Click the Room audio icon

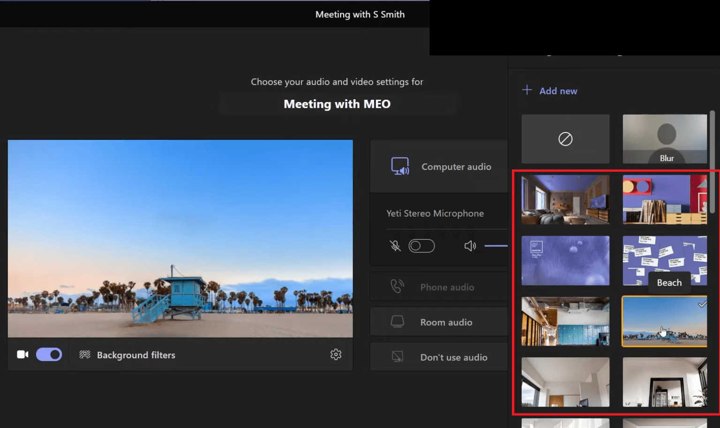(397, 322)
